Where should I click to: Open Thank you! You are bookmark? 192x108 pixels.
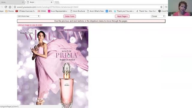coord(124,11)
